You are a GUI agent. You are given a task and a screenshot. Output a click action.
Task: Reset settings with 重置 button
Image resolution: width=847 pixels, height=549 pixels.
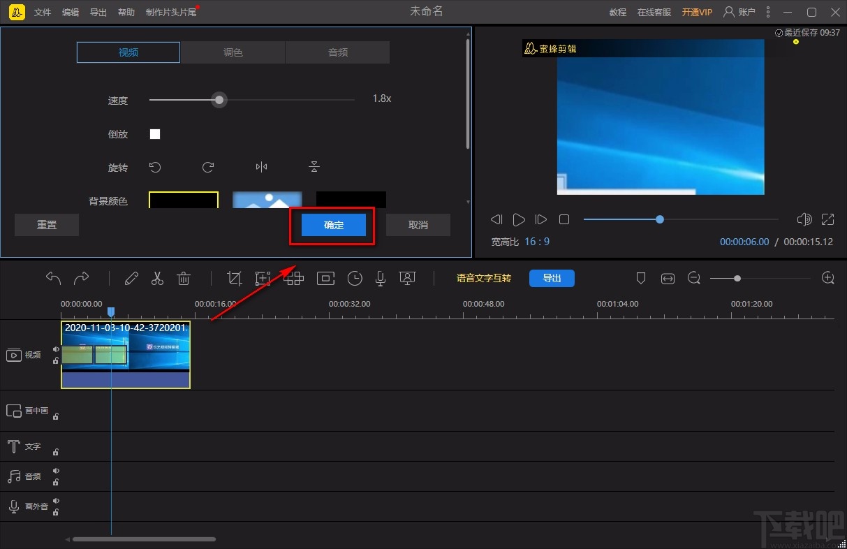(47, 225)
